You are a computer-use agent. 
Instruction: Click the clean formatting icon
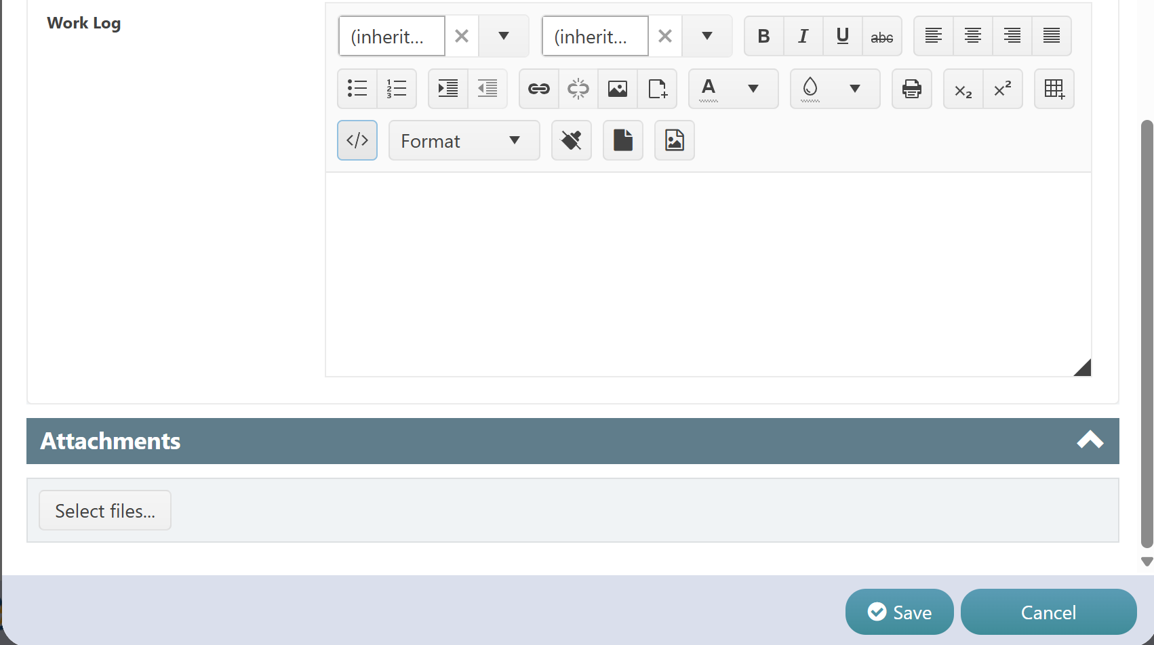coord(571,140)
